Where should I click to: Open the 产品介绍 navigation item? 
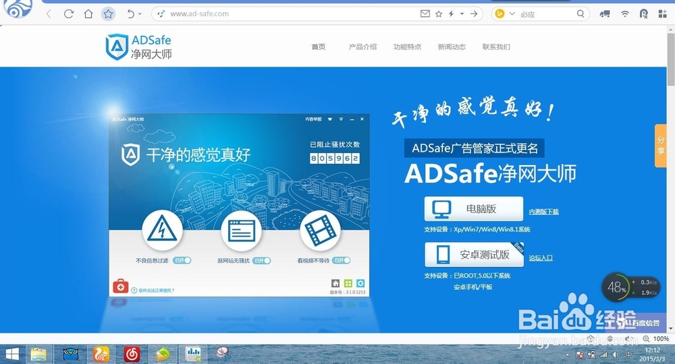pos(362,47)
